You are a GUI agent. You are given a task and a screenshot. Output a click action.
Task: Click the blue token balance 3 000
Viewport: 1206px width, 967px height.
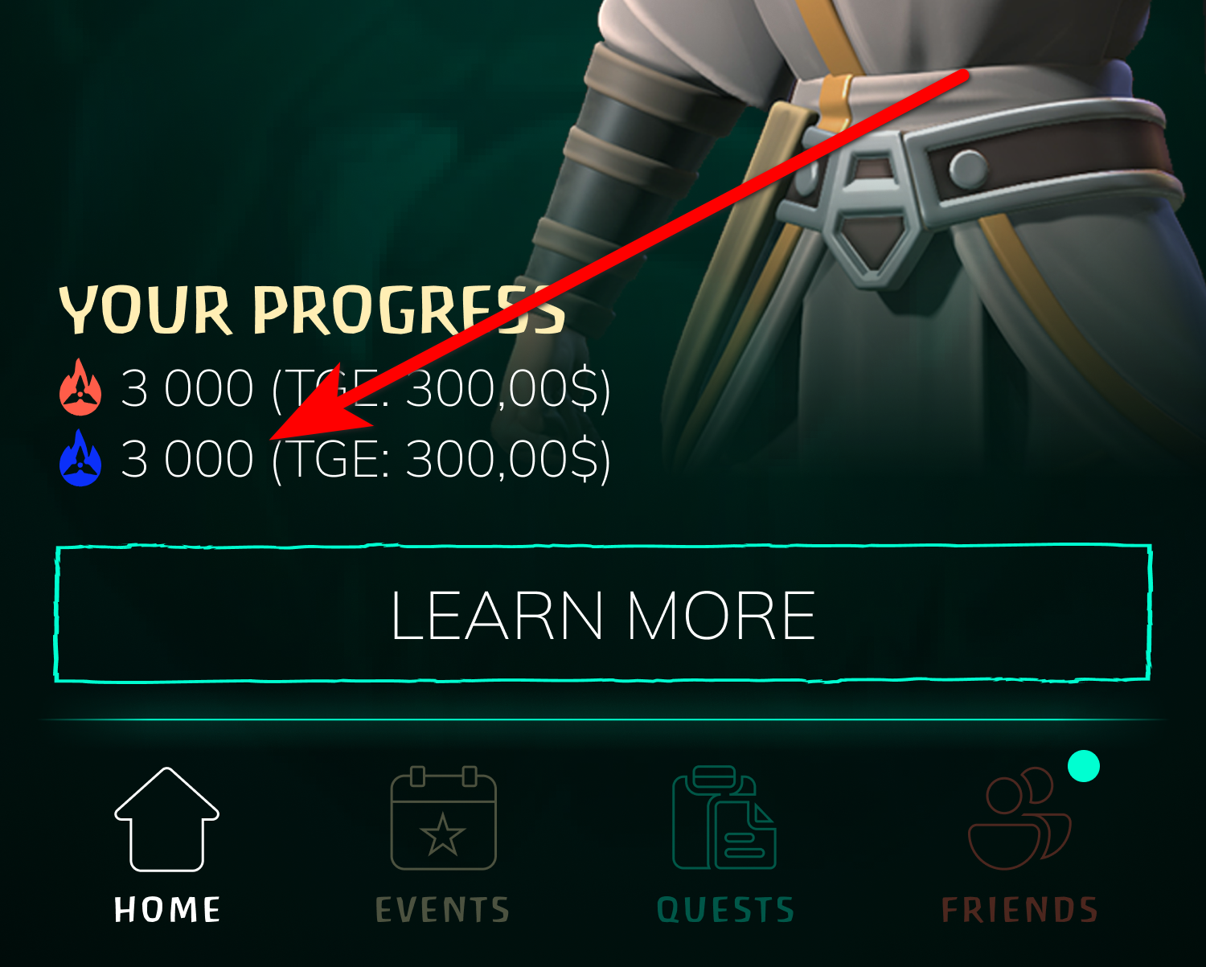(187, 459)
